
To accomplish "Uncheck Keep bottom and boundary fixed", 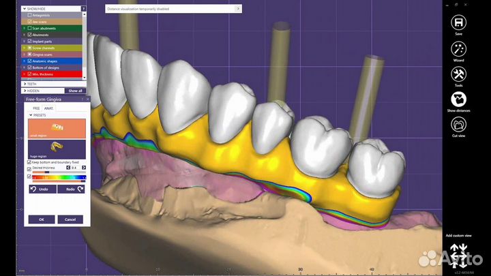I will pyautogui.click(x=30, y=162).
